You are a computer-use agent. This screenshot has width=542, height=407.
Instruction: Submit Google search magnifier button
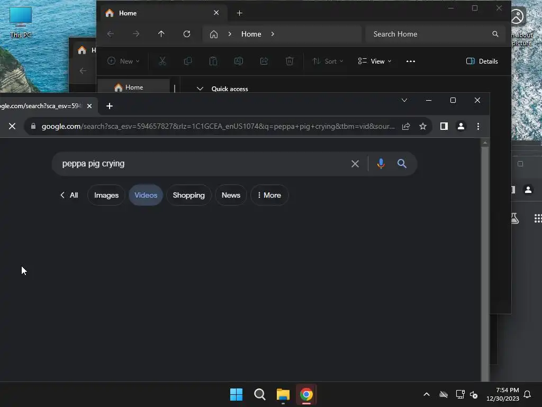click(x=402, y=164)
